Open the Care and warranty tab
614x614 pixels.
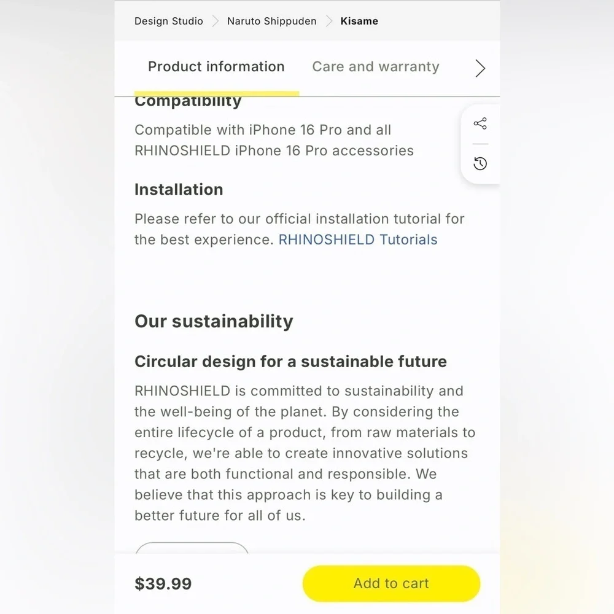point(376,66)
